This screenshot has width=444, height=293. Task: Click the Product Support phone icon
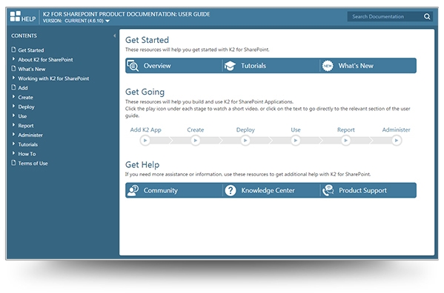pyautogui.click(x=328, y=190)
